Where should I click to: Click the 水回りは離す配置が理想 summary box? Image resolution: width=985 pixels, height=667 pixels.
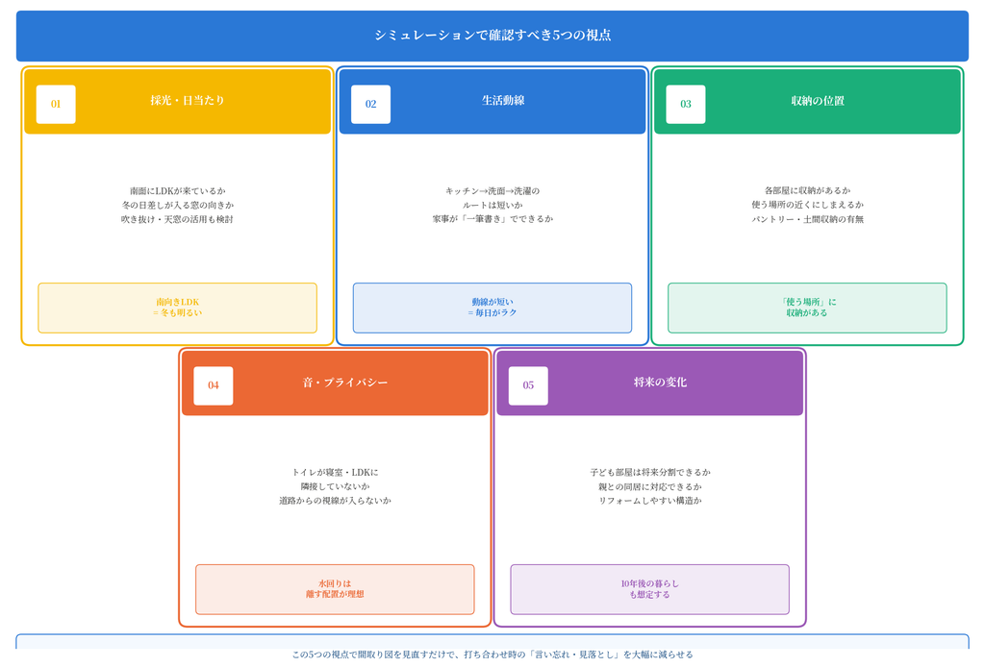click(335, 589)
